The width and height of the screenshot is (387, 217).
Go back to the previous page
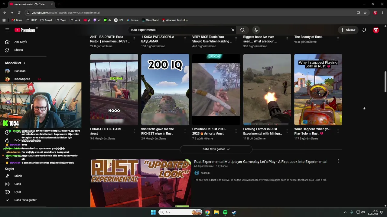[5, 13]
